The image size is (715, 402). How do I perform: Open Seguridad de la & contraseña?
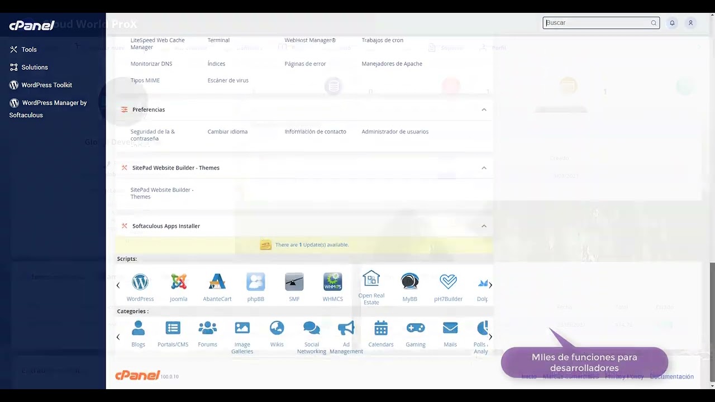152,135
